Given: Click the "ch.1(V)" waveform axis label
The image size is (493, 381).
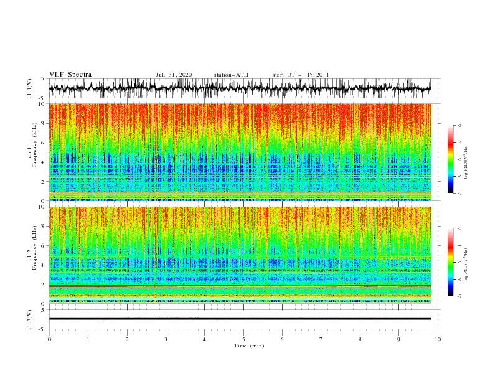Looking at the screenshot, I should point(30,88).
